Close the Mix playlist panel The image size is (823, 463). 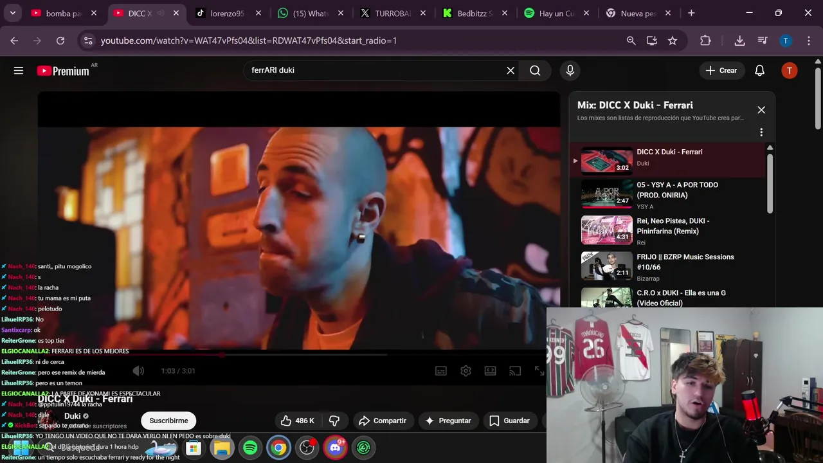pyautogui.click(x=761, y=110)
